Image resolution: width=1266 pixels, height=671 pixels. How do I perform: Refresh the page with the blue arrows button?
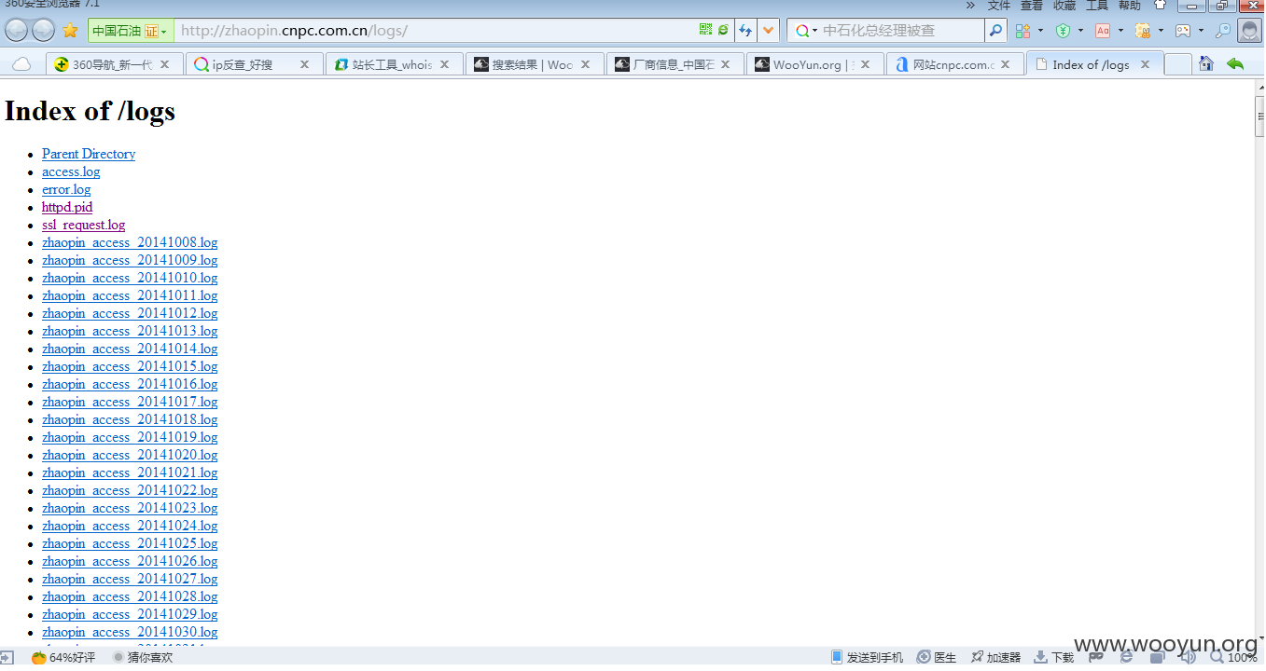[x=745, y=31]
